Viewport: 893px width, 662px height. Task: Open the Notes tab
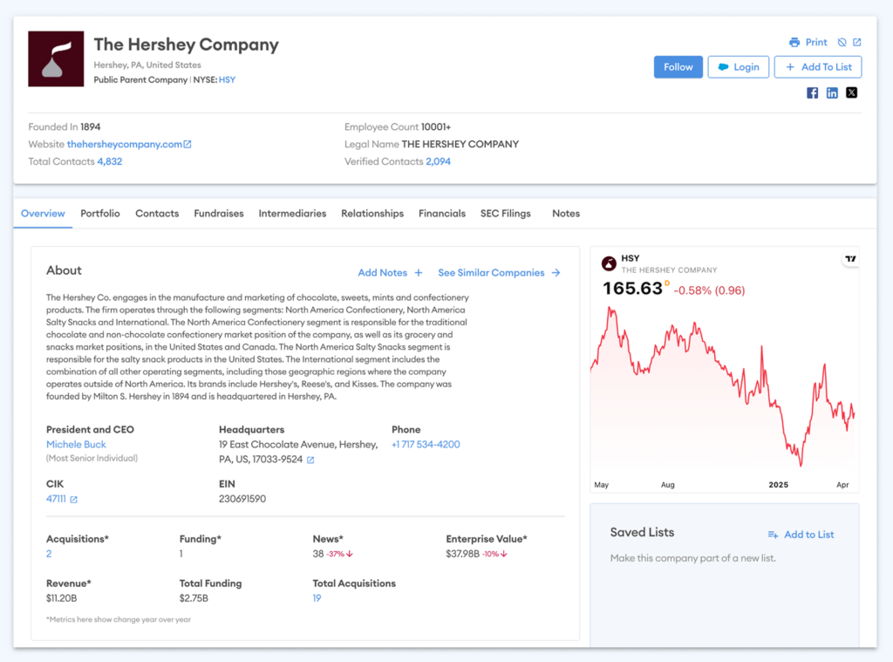click(566, 214)
